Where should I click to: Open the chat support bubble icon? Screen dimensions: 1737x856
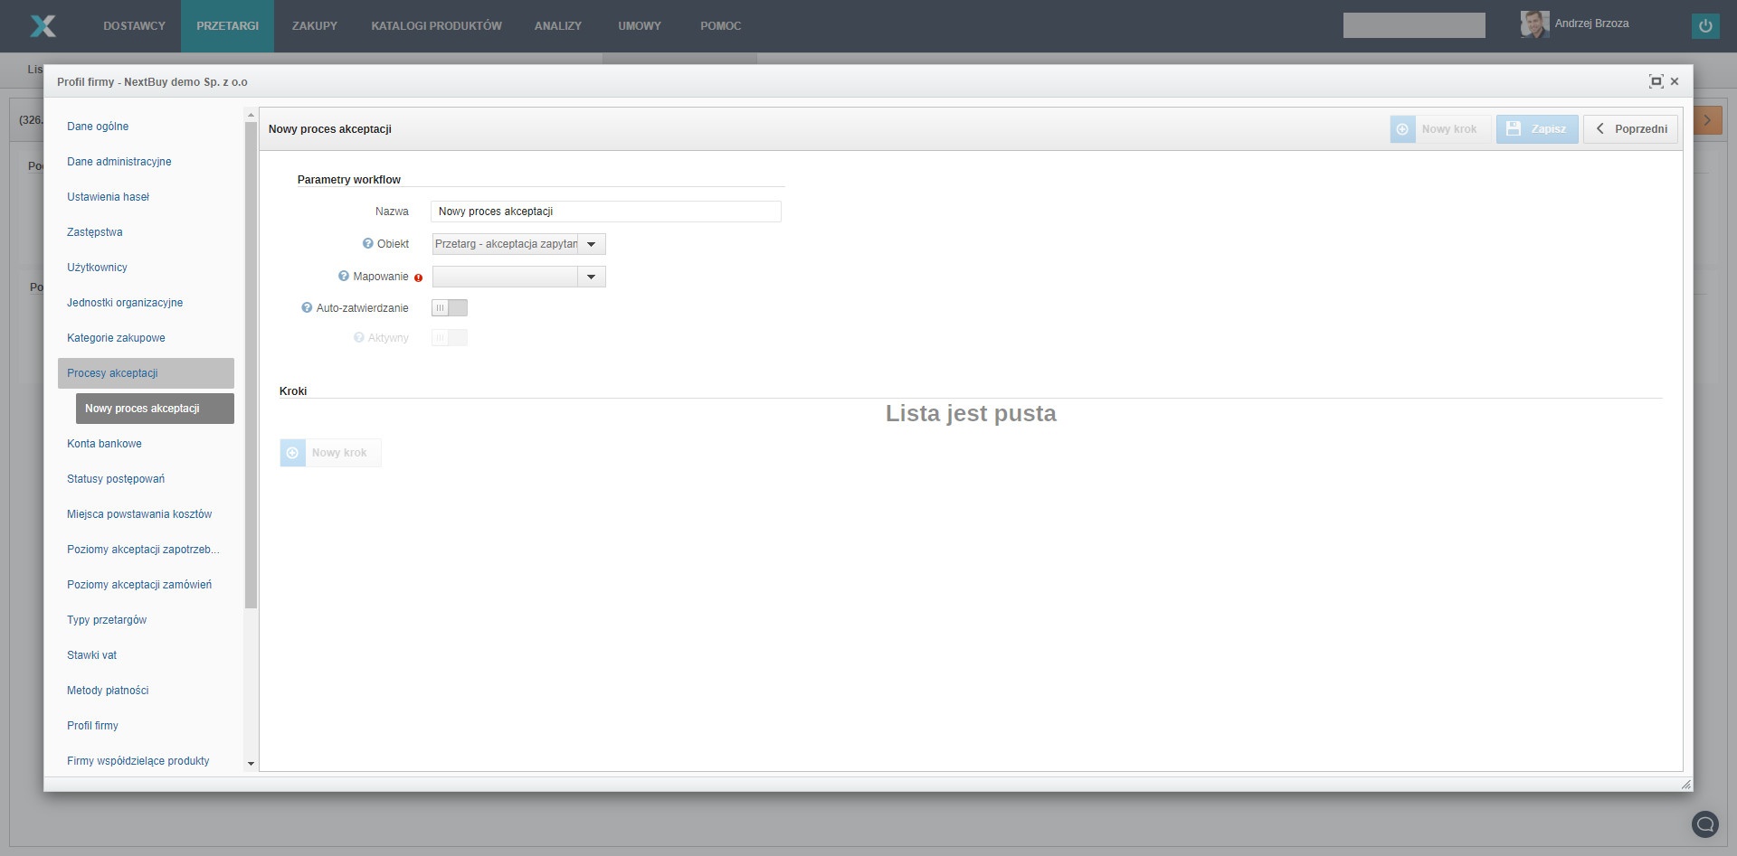point(1704,823)
